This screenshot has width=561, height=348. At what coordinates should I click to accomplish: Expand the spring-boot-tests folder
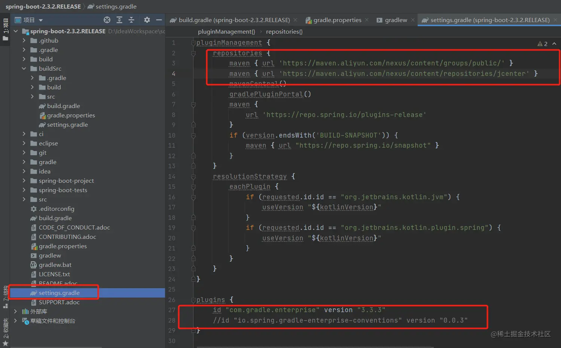coord(24,190)
